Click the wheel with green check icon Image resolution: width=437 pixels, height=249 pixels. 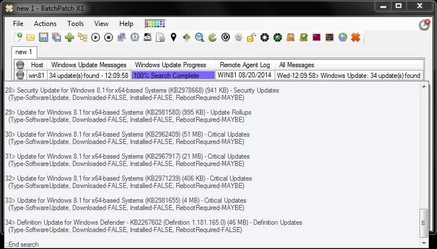tap(278, 37)
